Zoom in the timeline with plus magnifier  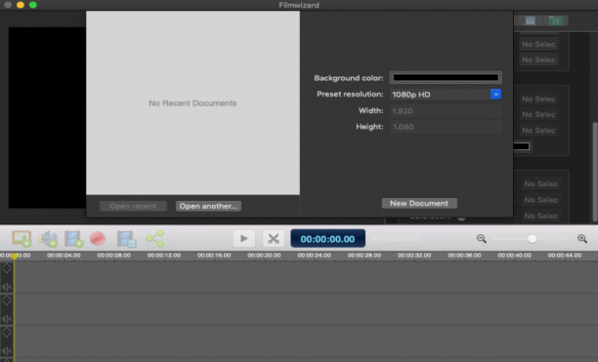(x=582, y=239)
